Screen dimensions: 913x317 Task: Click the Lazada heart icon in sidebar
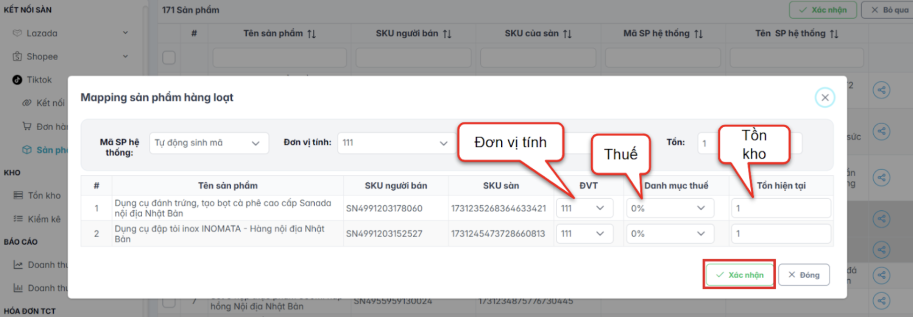tap(17, 33)
